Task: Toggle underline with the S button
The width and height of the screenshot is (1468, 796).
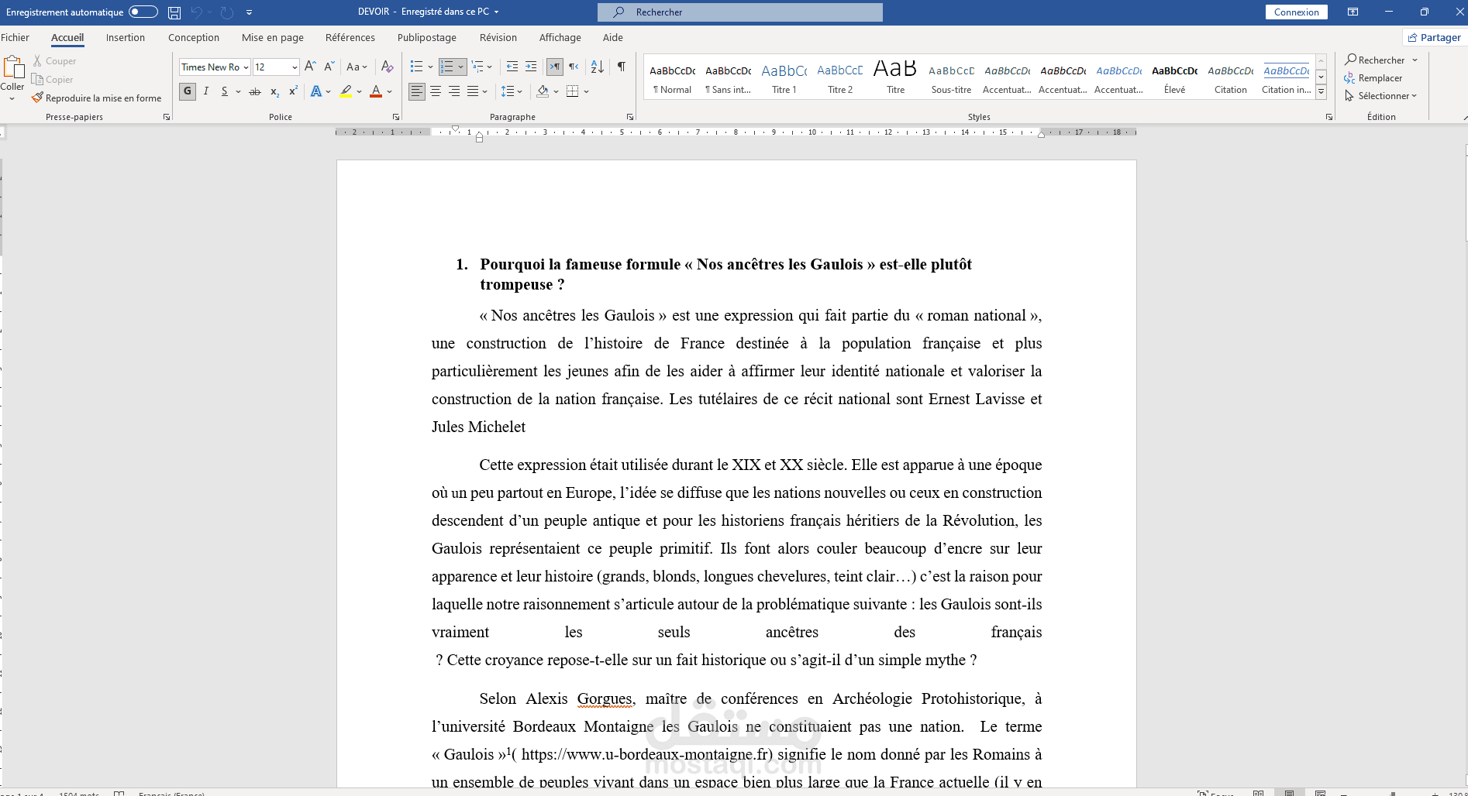Action: pos(224,91)
